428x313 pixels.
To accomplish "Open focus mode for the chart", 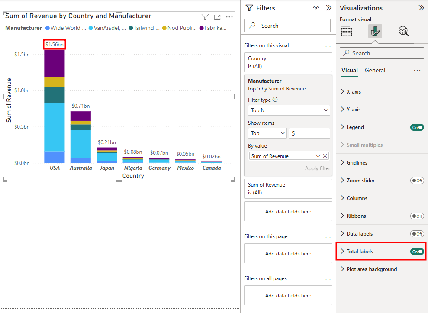I will [217, 17].
